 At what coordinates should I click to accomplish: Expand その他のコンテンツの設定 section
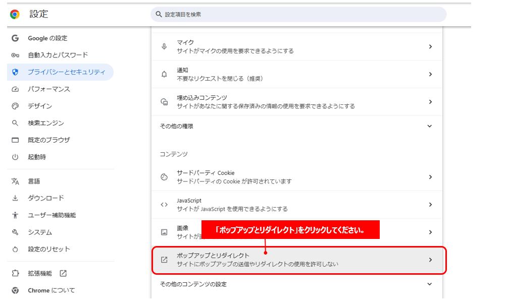click(430, 284)
